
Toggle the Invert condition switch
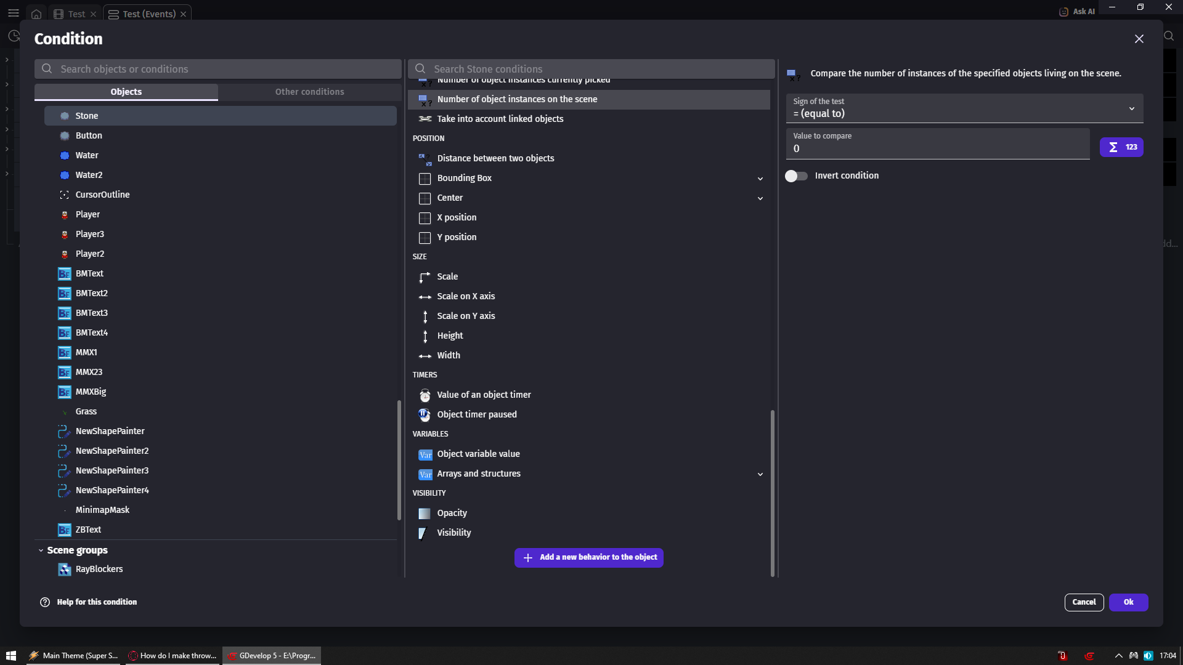pos(795,176)
